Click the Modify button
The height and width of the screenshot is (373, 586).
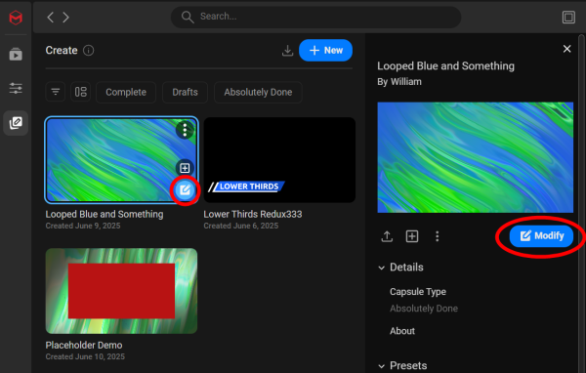541,236
